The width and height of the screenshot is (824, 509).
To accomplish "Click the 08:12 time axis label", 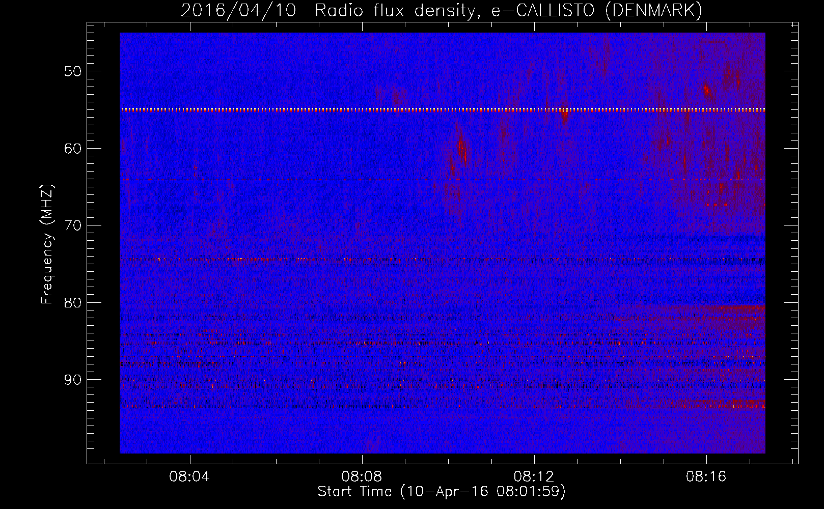I will coord(534,477).
